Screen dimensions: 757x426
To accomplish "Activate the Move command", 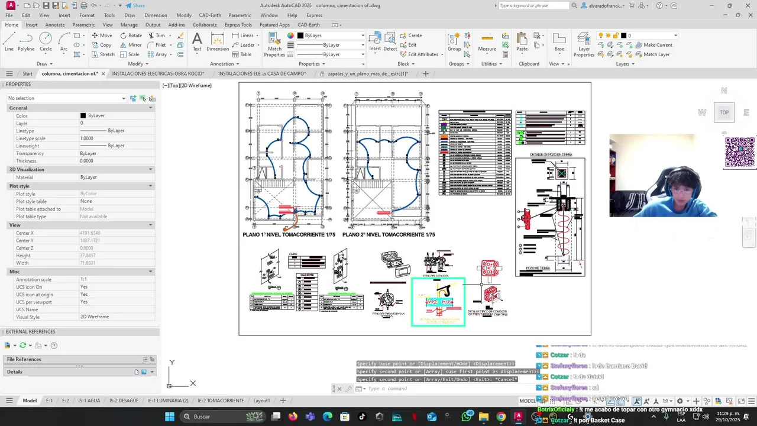I will point(101,35).
